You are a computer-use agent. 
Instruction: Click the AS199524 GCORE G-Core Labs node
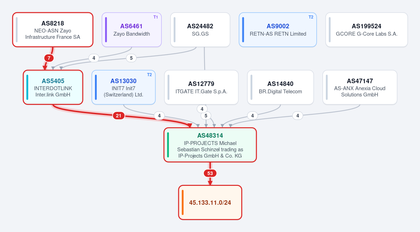point(366,30)
